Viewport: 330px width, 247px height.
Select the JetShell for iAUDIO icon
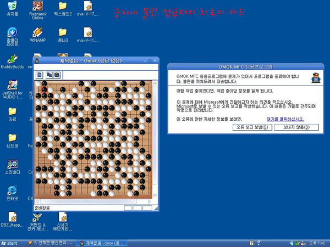(x=13, y=89)
